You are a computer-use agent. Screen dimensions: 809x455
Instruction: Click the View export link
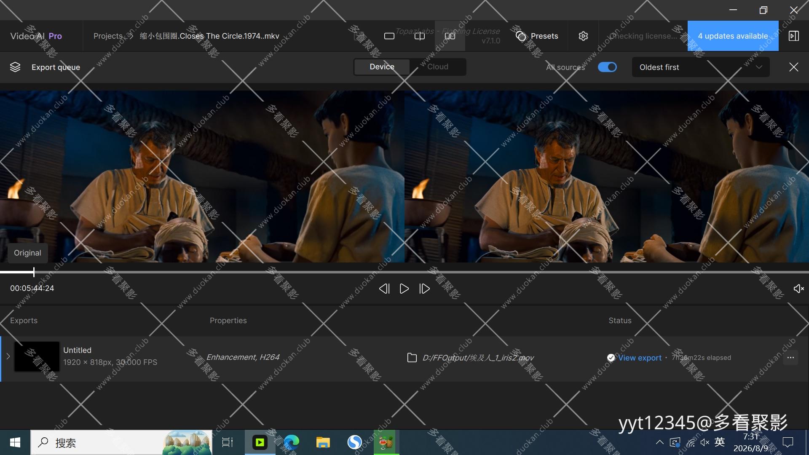click(640, 358)
